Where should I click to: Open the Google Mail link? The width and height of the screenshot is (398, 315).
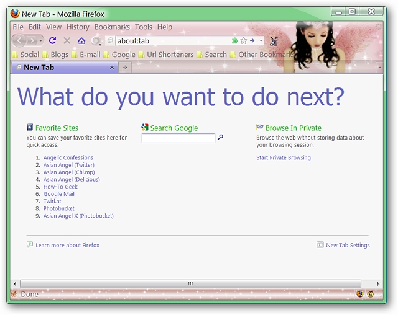[59, 194]
